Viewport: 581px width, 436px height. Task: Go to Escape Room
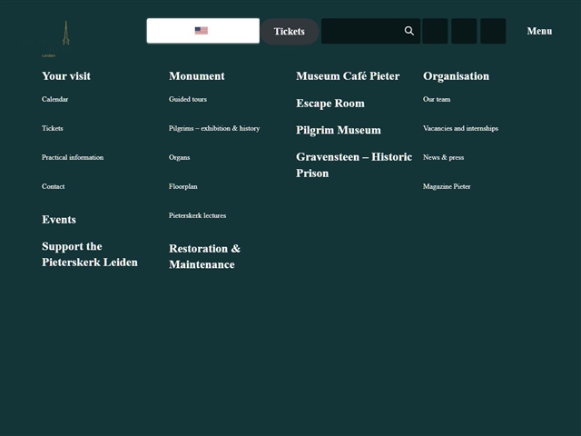330,103
